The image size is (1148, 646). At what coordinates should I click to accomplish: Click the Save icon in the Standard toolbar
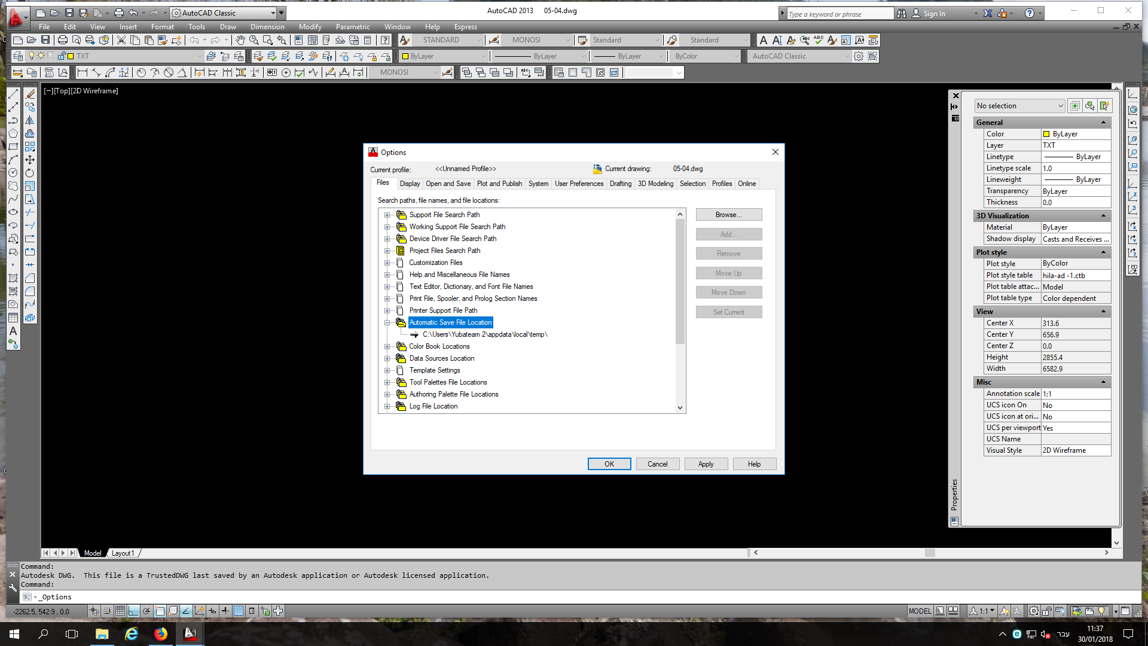[45, 40]
